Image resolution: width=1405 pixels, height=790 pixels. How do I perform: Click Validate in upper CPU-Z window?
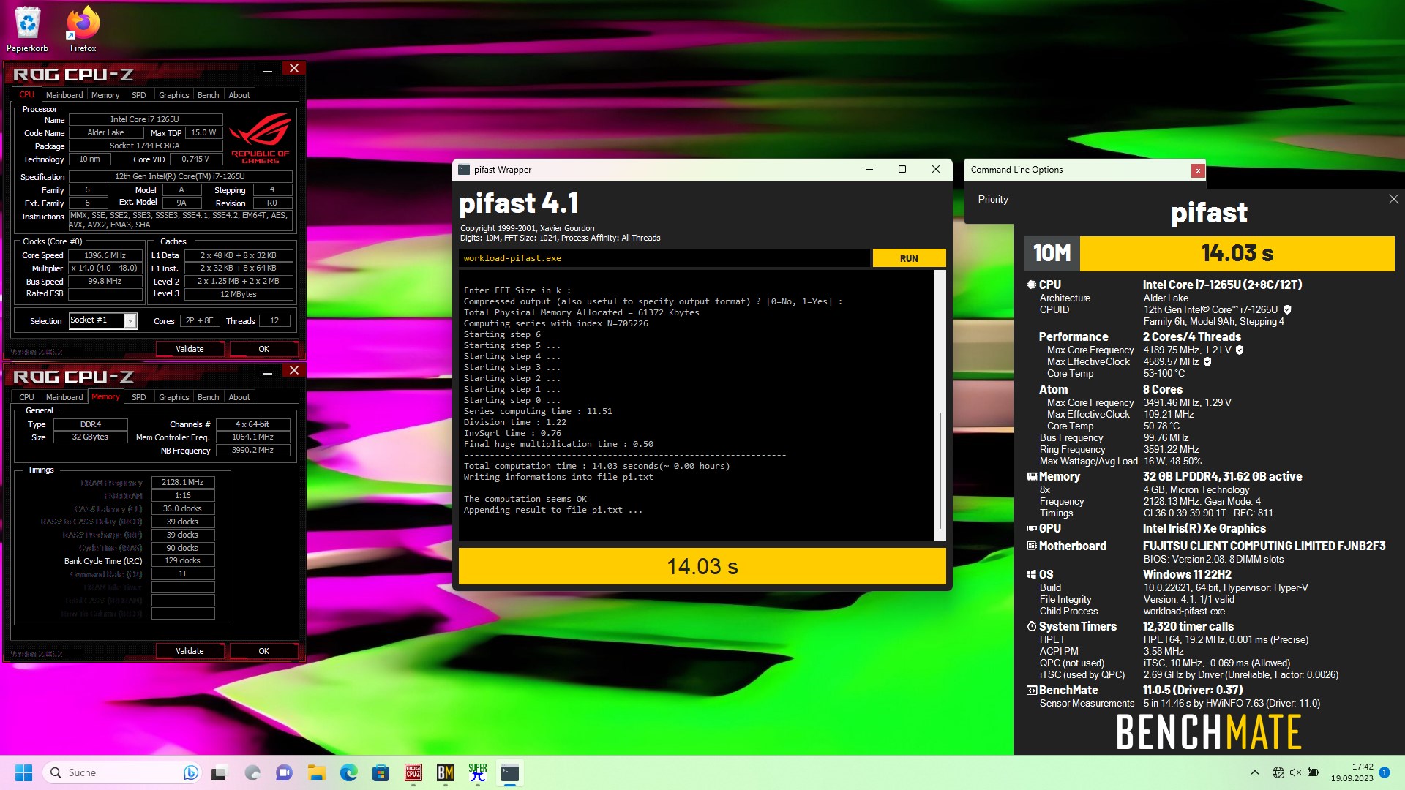tap(190, 349)
